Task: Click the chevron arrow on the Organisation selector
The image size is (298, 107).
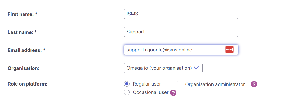Action: (196, 68)
